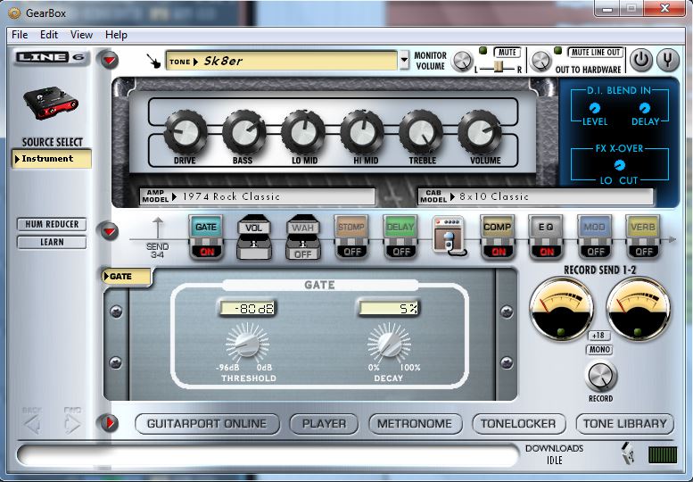Image resolution: width=693 pixels, height=482 pixels.
Task: Open the tuner fork icon
Action: pos(668,59)
